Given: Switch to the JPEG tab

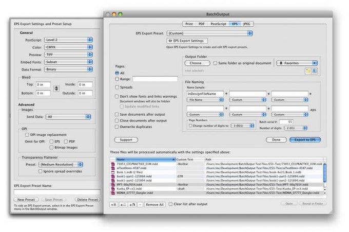Looking at the screenshot, I should (247, 24).
